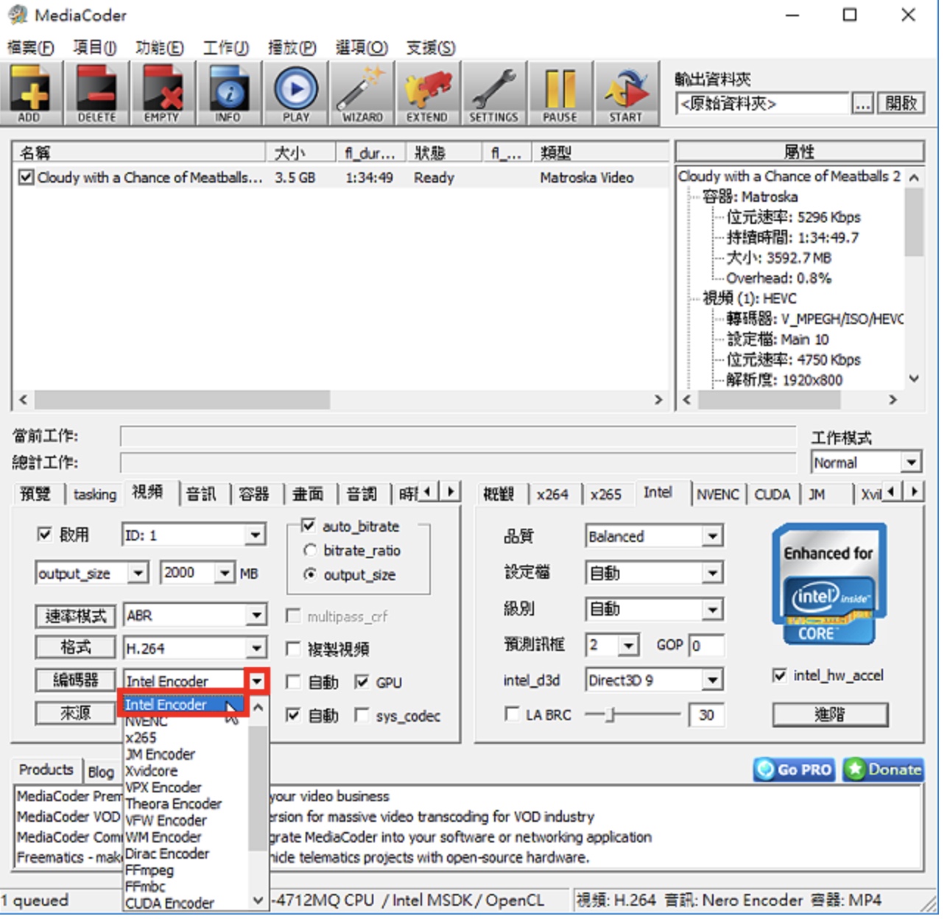This screenshot has height=919, width=950.
Task: Open the 功能 menu
Action: pyautogui.click(x=159, y=48)
